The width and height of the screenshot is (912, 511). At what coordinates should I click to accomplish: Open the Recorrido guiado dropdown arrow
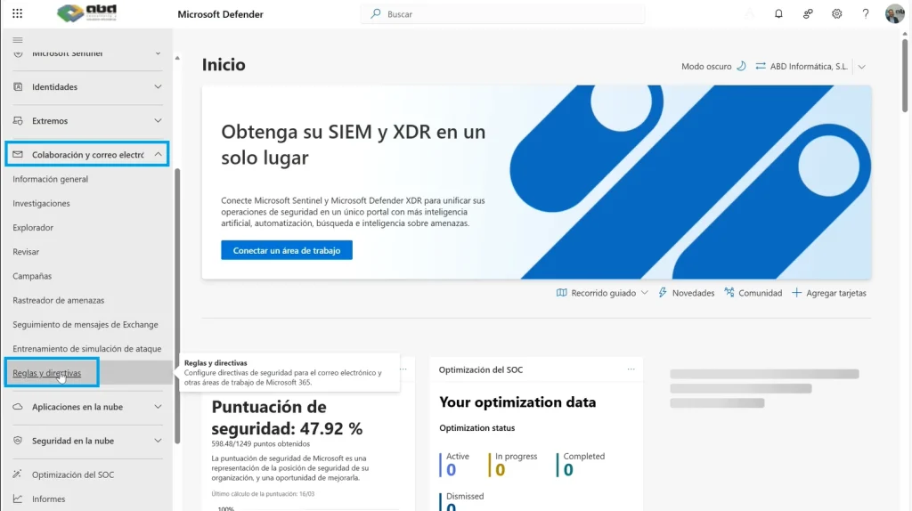pyautogui.click(x=645, y=292)
